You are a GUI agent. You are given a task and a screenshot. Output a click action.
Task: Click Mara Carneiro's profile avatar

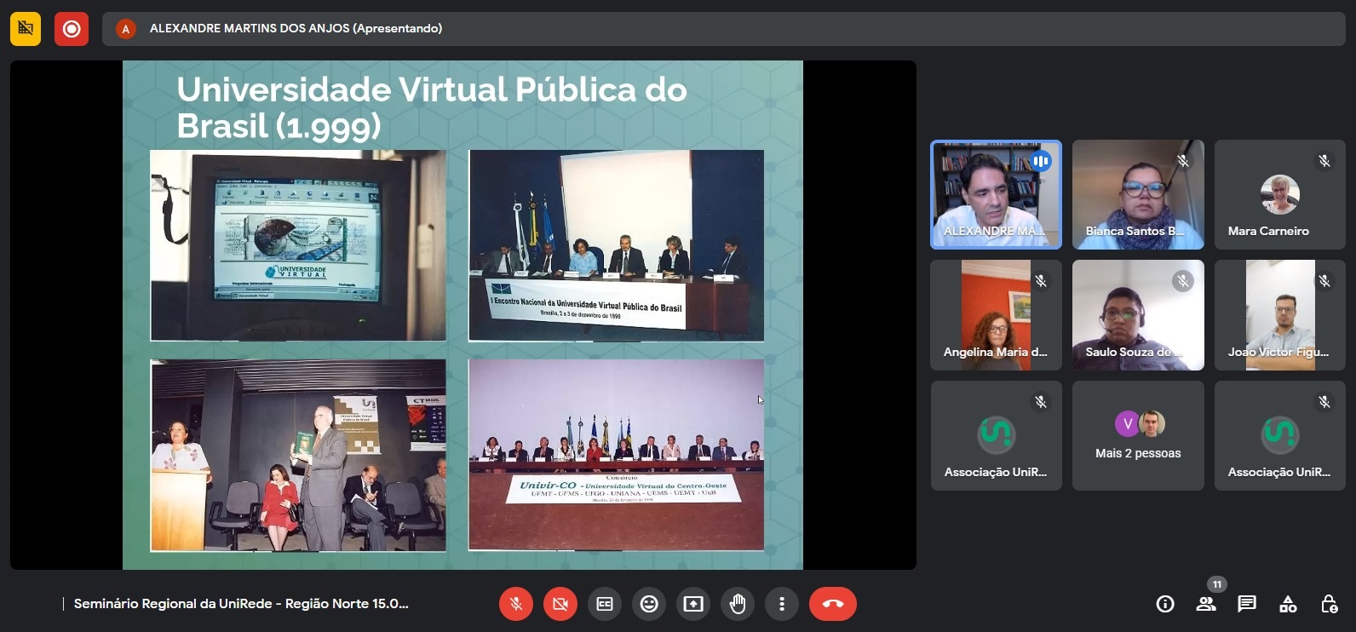pyautogui.click(x=1280, y=194)
